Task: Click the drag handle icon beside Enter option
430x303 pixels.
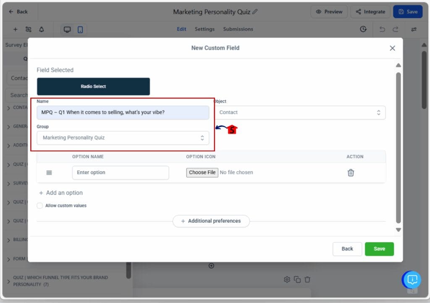Action: coord(49,172)
